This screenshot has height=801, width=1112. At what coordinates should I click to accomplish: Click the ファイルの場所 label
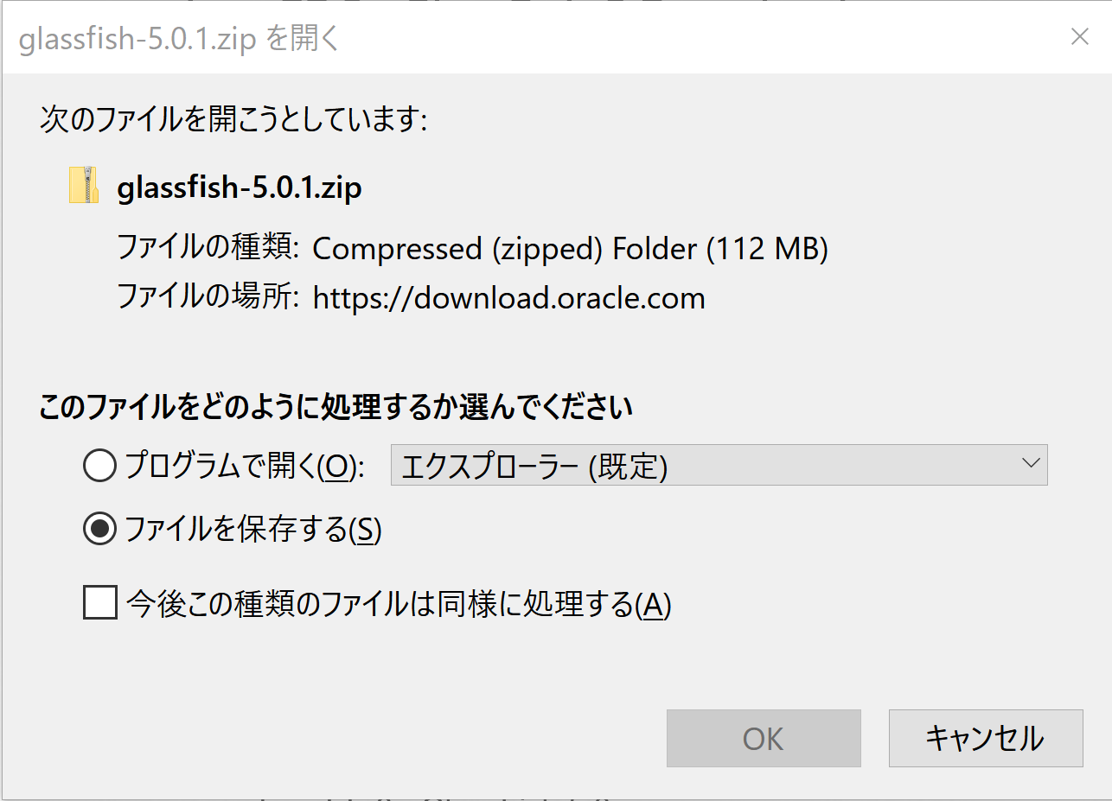(208, 298)
